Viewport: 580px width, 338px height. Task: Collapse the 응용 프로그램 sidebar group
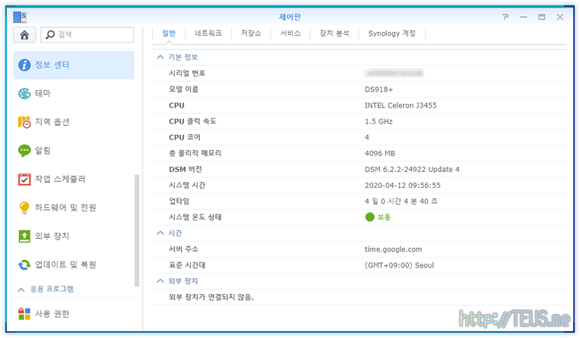[21, 289]
